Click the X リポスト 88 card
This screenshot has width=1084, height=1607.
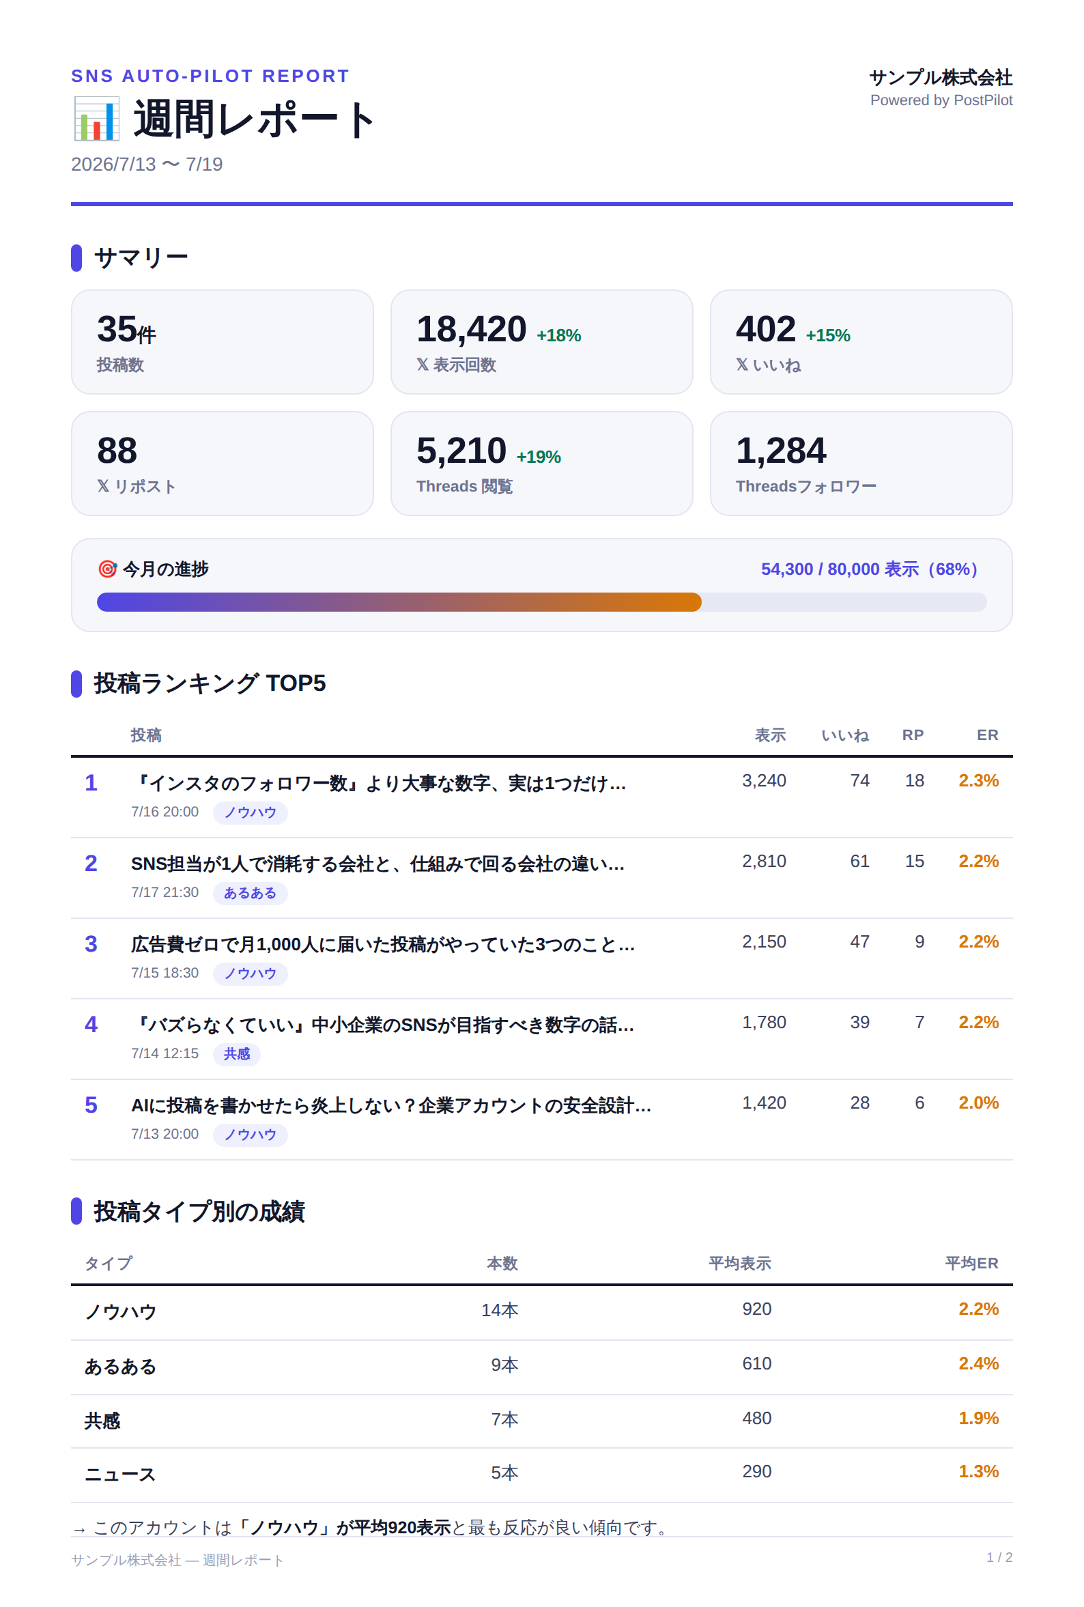222,463
